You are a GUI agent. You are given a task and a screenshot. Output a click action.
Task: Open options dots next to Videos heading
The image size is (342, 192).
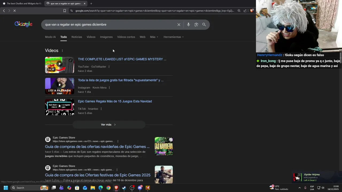(62, 51)
